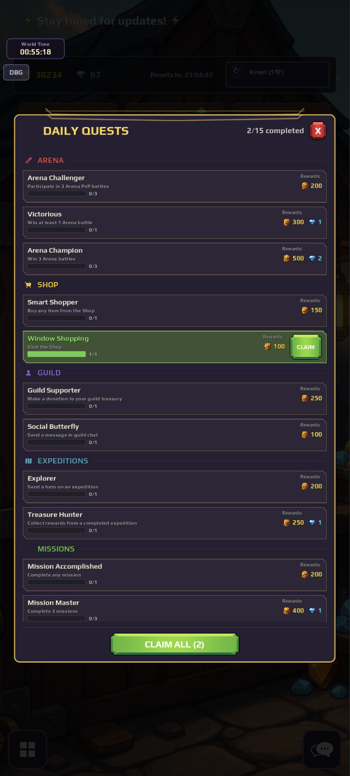Close the Daily Quests window
The image size is (350, 776).
[x=318, y=130]
